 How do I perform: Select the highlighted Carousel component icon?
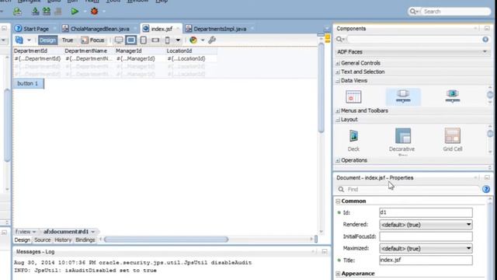coord(403,96)
